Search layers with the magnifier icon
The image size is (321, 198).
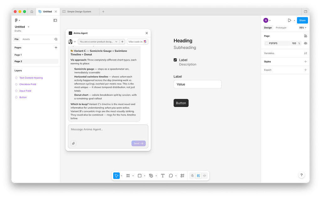coord(56,39)
